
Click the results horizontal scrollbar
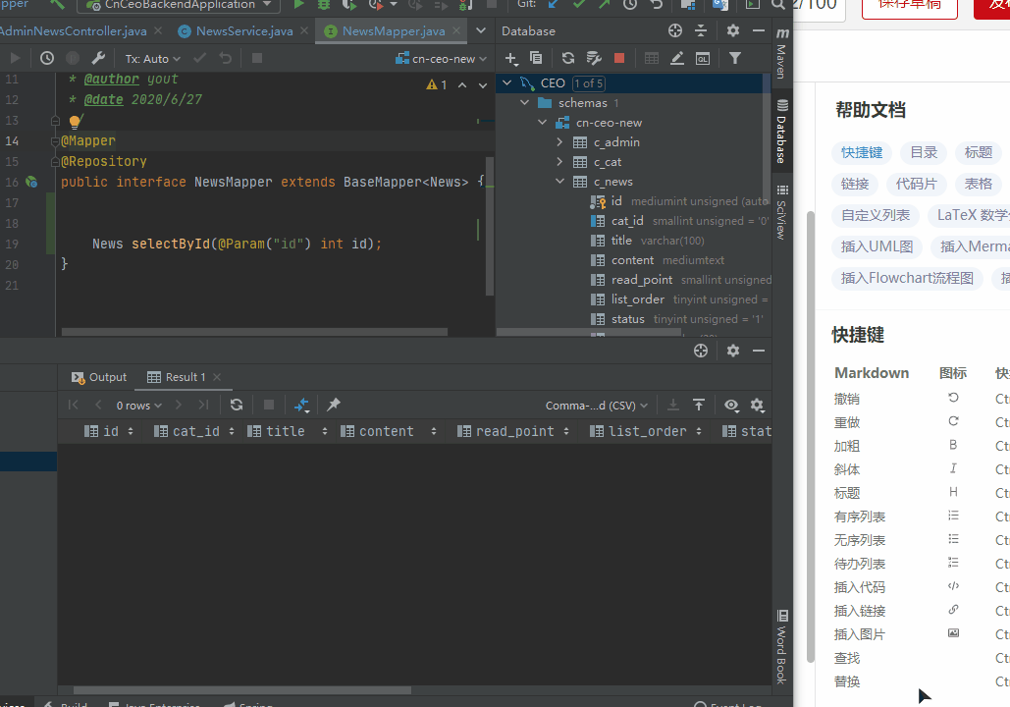[x=242, y=689]
